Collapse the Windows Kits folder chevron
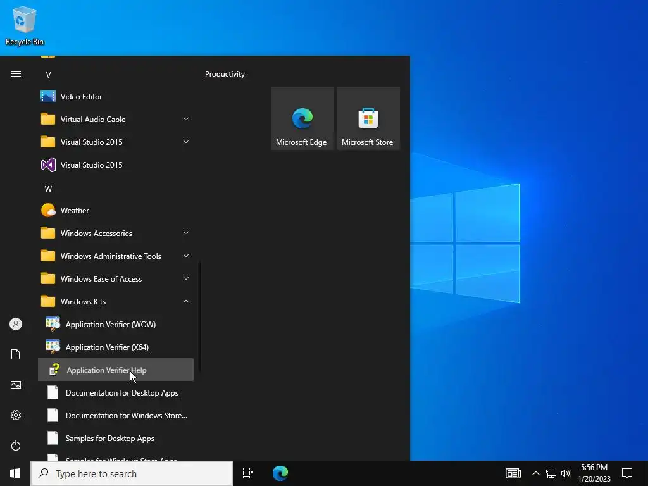 pos(186,301)
